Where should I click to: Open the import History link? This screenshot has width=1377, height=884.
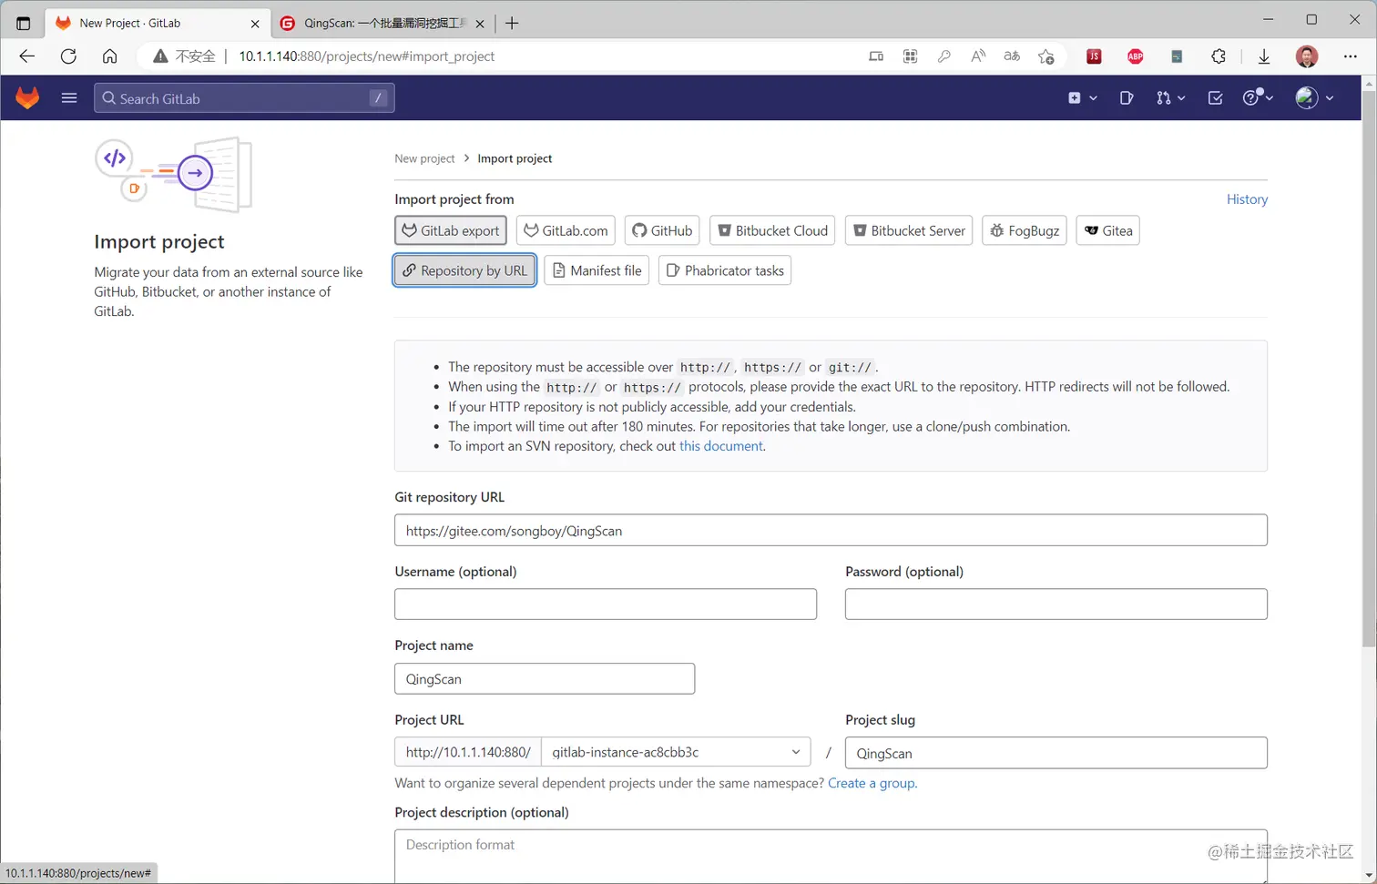tap(1247, 199)
